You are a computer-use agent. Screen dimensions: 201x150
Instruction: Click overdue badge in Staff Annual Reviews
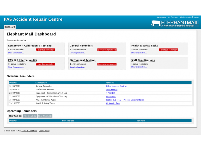pos(107,64)
